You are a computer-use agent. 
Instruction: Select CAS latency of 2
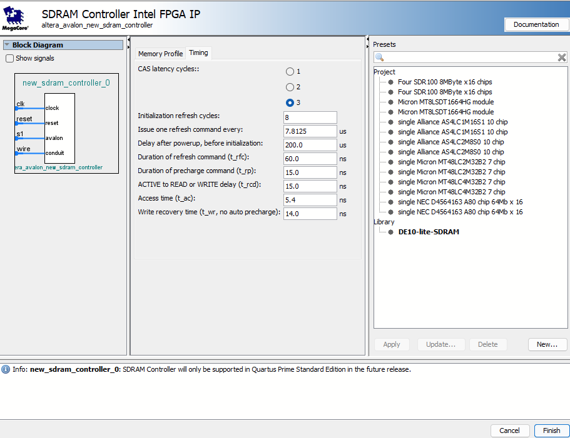(x=290, y=87)
